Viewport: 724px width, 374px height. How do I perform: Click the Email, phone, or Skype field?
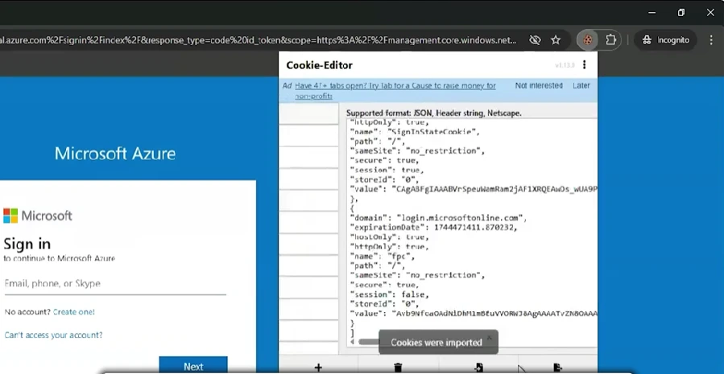coord(115,284)
